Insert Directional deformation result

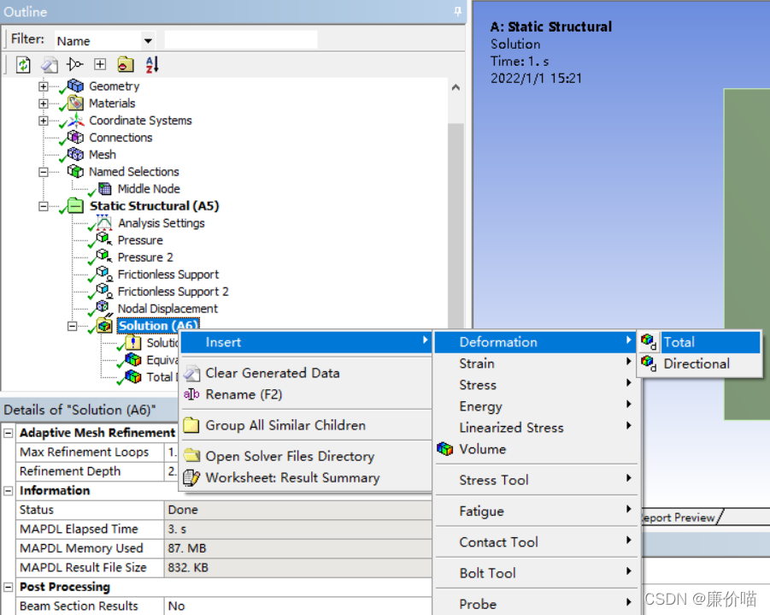pos(699,364)
